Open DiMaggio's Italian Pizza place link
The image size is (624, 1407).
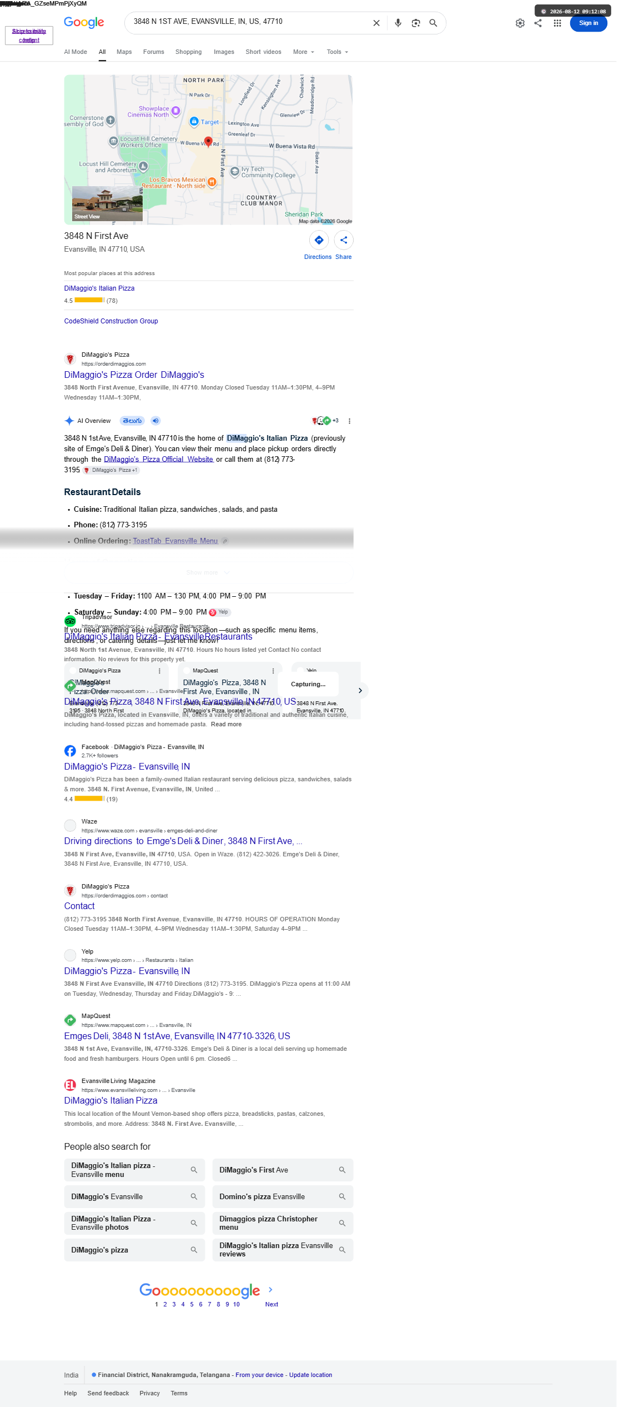(99, 288)
